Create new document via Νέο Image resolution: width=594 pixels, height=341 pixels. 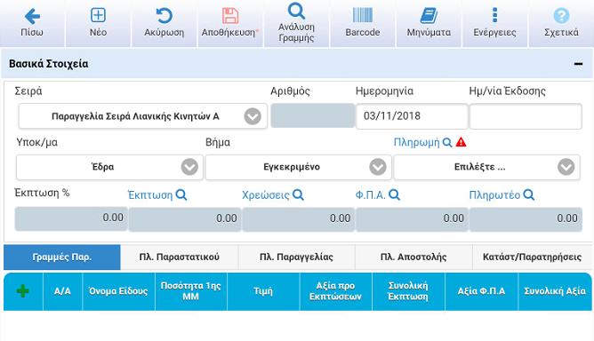click(x=98, y=15)
